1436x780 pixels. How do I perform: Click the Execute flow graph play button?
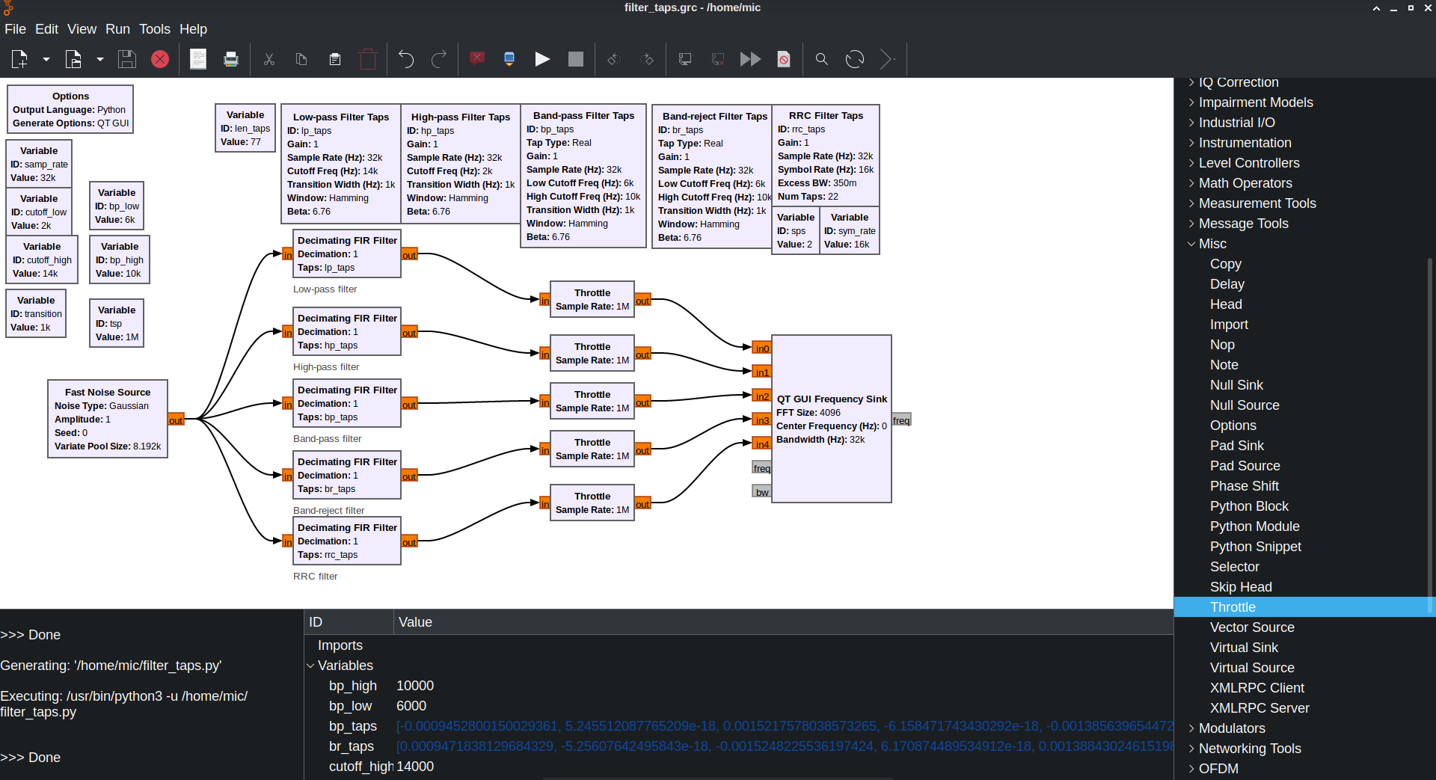click(542, 59)
